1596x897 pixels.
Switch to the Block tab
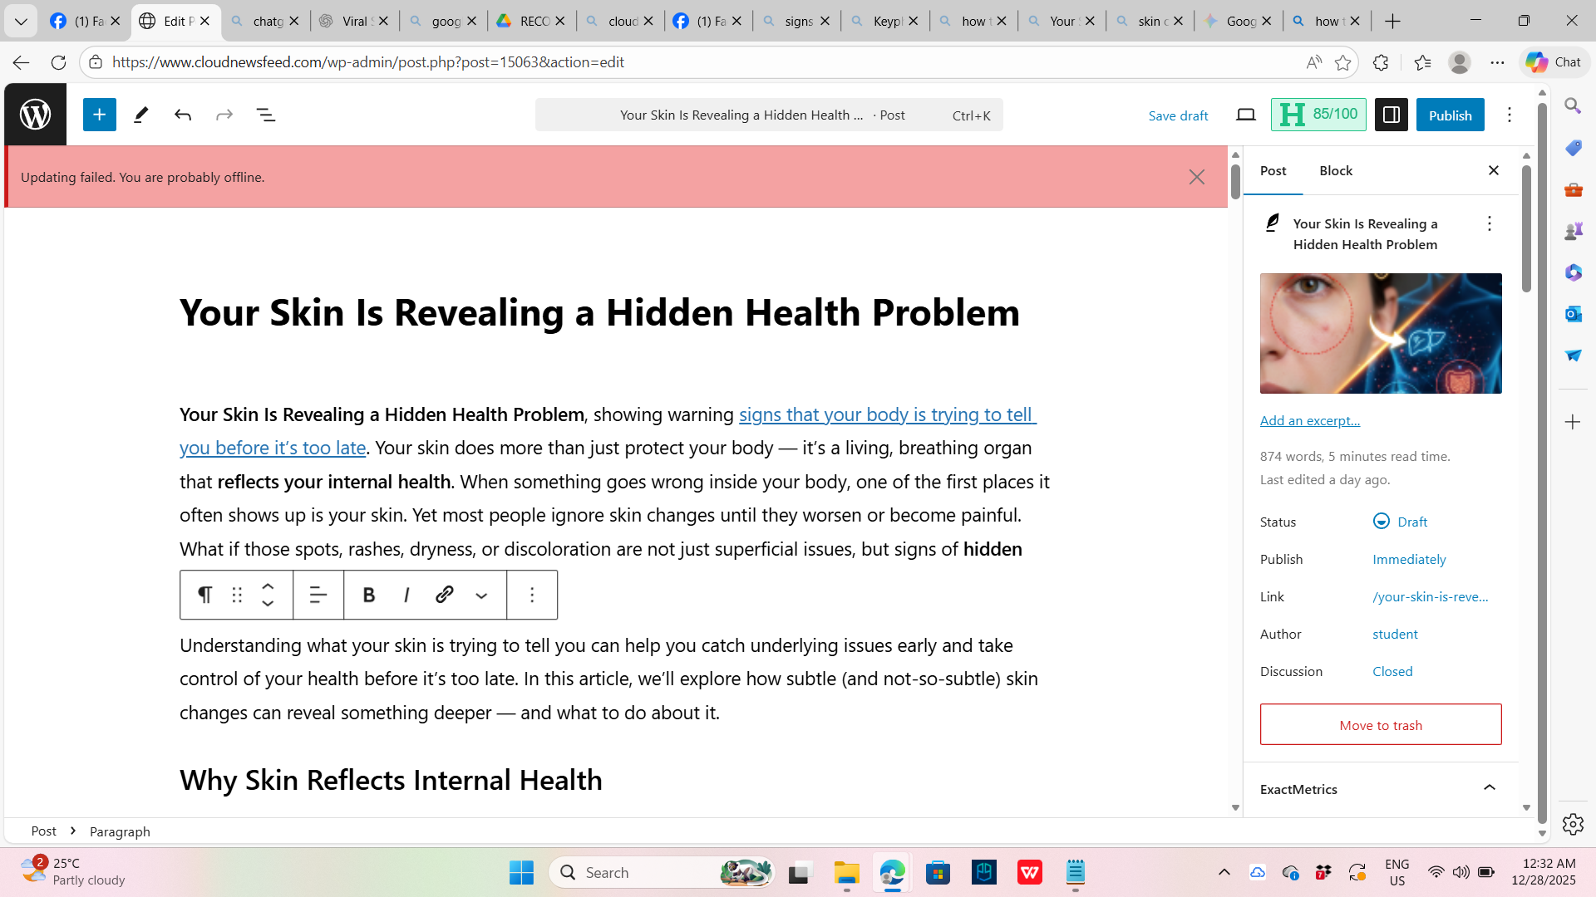pyautogui.click(x=1336, y=170)
